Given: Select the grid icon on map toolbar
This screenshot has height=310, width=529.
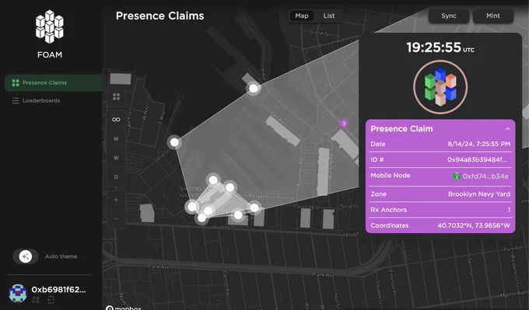Looking at the screenshot, I should 117,96.
